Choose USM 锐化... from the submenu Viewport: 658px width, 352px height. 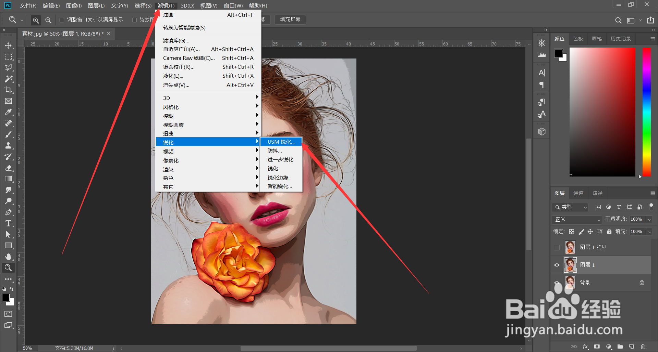[x=281, y=142]
